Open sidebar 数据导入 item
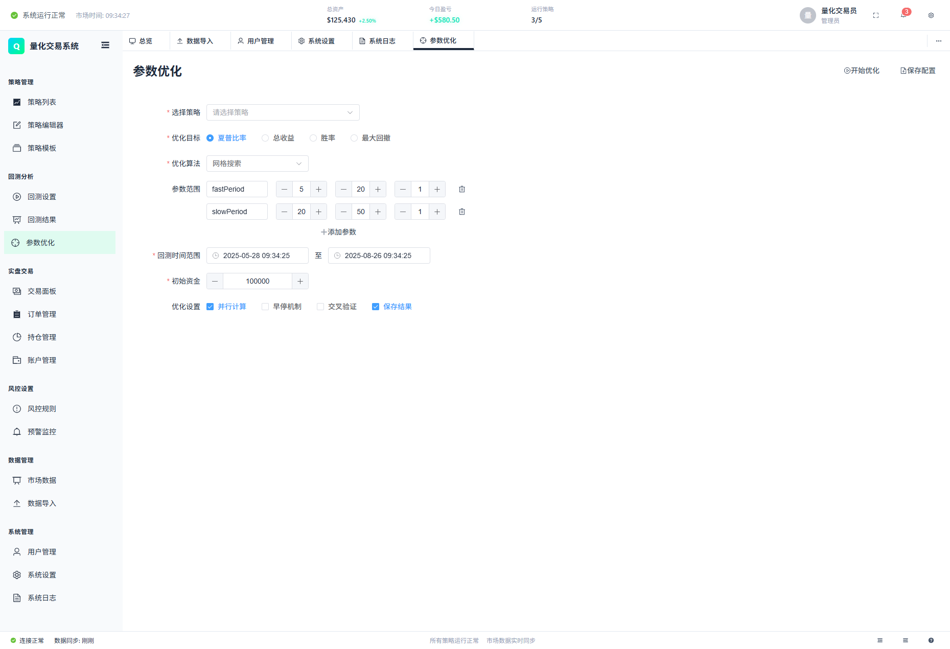The height and width of the screenshot is (649, 950). pos(60,503)
